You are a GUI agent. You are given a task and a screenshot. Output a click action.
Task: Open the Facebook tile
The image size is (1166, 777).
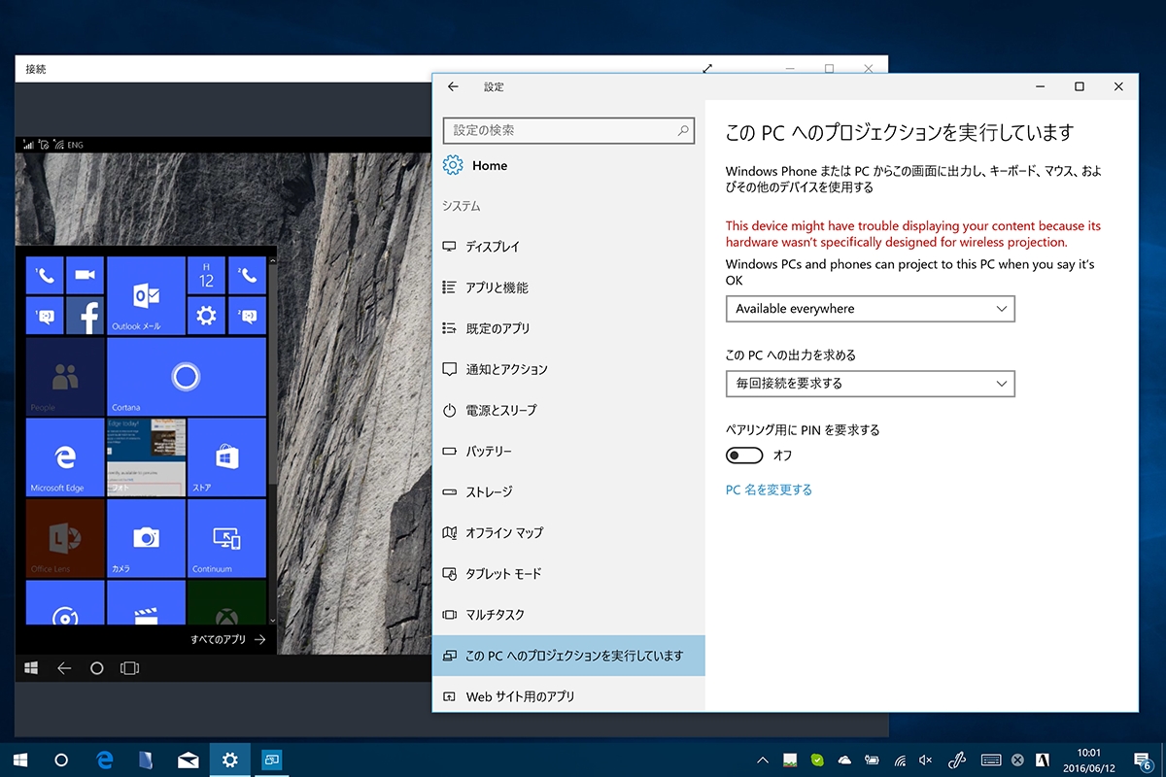click(x=85, y=315)
